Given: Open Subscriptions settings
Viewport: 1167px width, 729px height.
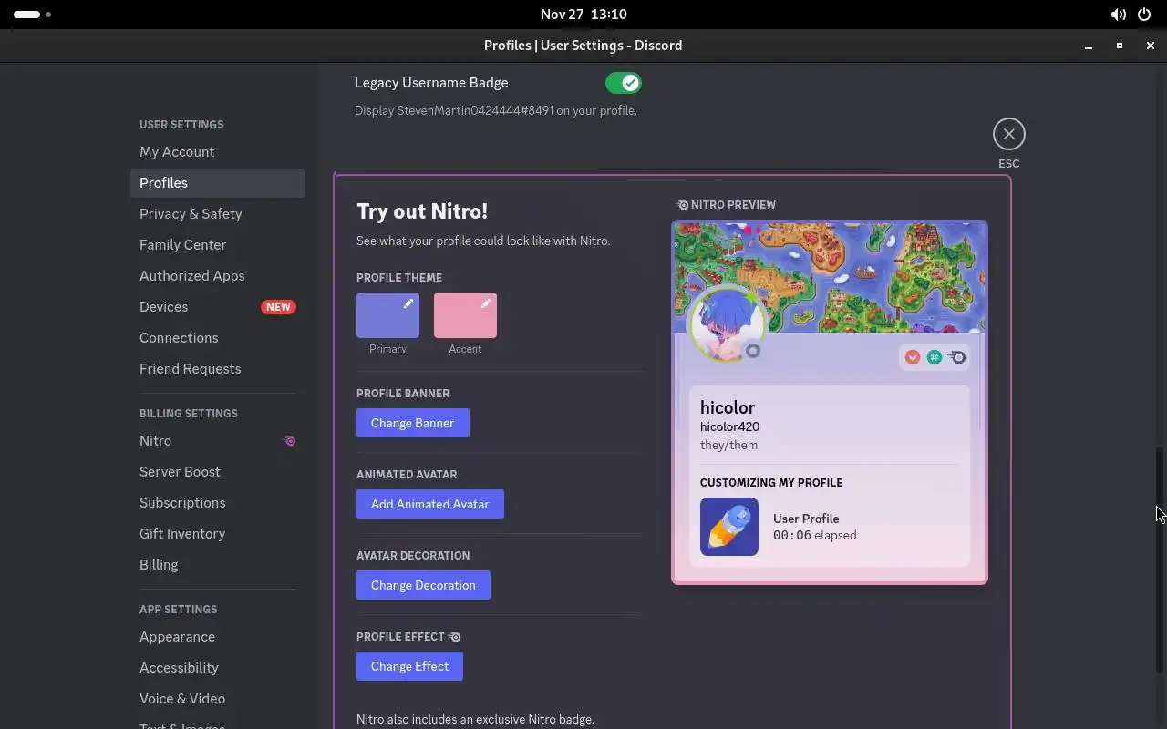Looking at the screenshot, I should 218,503.
